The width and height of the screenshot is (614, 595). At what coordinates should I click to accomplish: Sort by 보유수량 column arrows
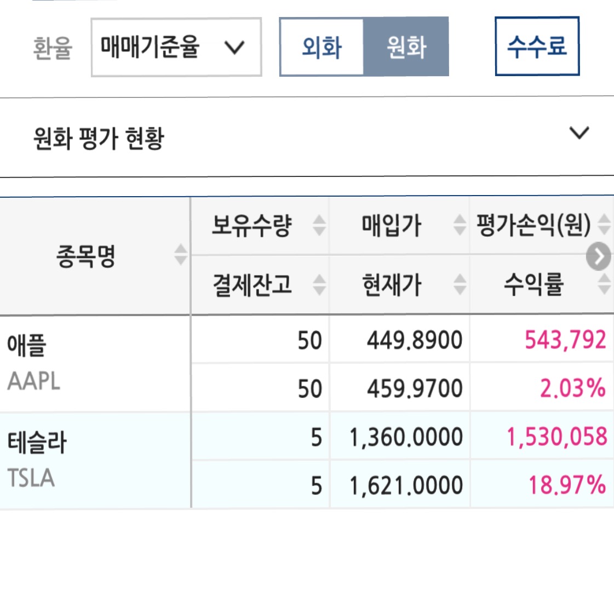[x=319, y=225]
